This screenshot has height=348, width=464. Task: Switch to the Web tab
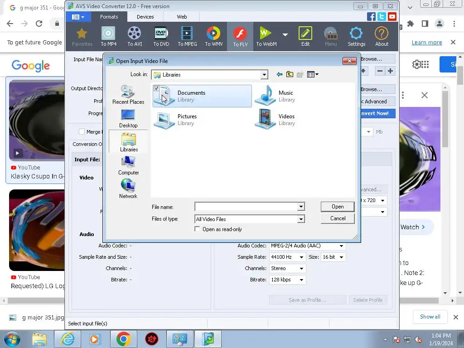182,17
